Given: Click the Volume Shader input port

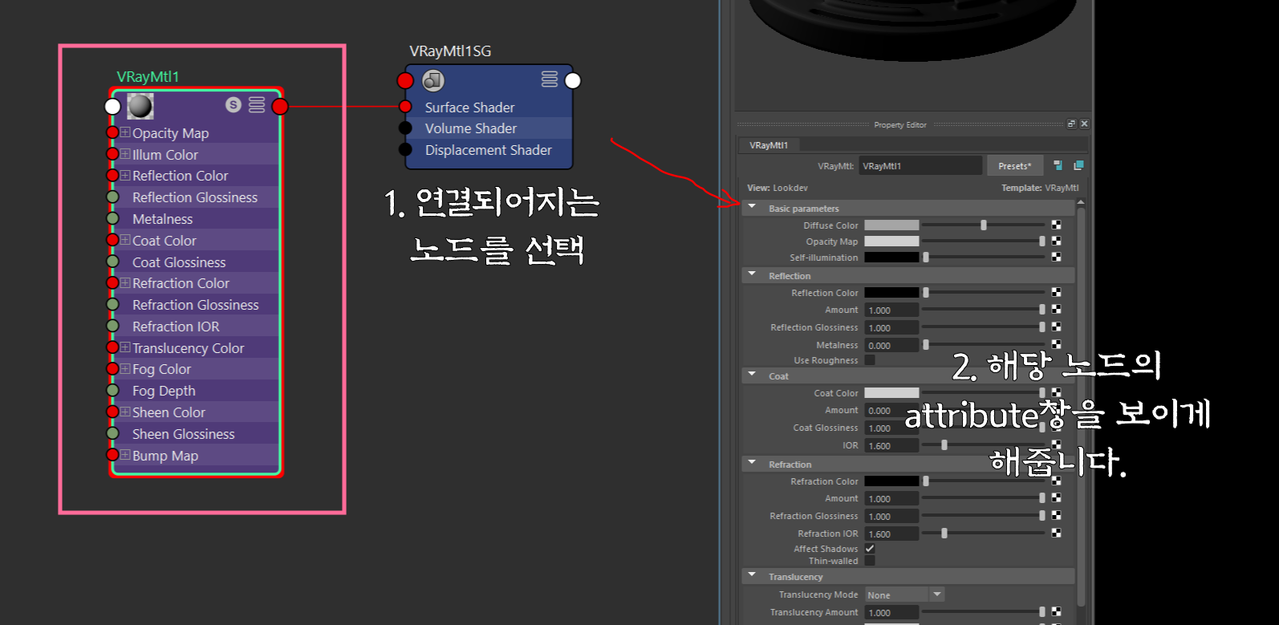Looking at the screenshot, I should point(405,128).
